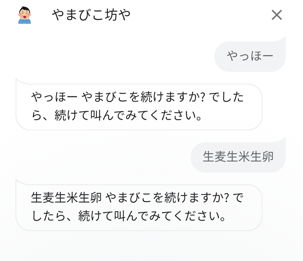This screenshot has width=303, height=261.
Task: Click 生麦生米生卵 inside the second bot reply
Action: [66, 198]
